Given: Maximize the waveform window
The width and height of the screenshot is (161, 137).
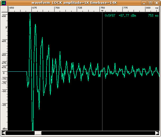Looking at the screenshot, I should [x=150, y=3].
